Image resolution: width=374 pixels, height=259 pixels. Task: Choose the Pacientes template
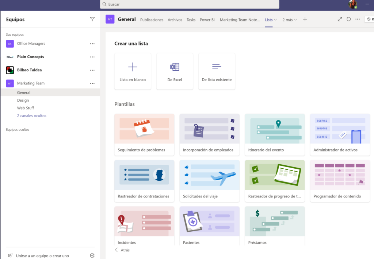click(x=209, y=226)
